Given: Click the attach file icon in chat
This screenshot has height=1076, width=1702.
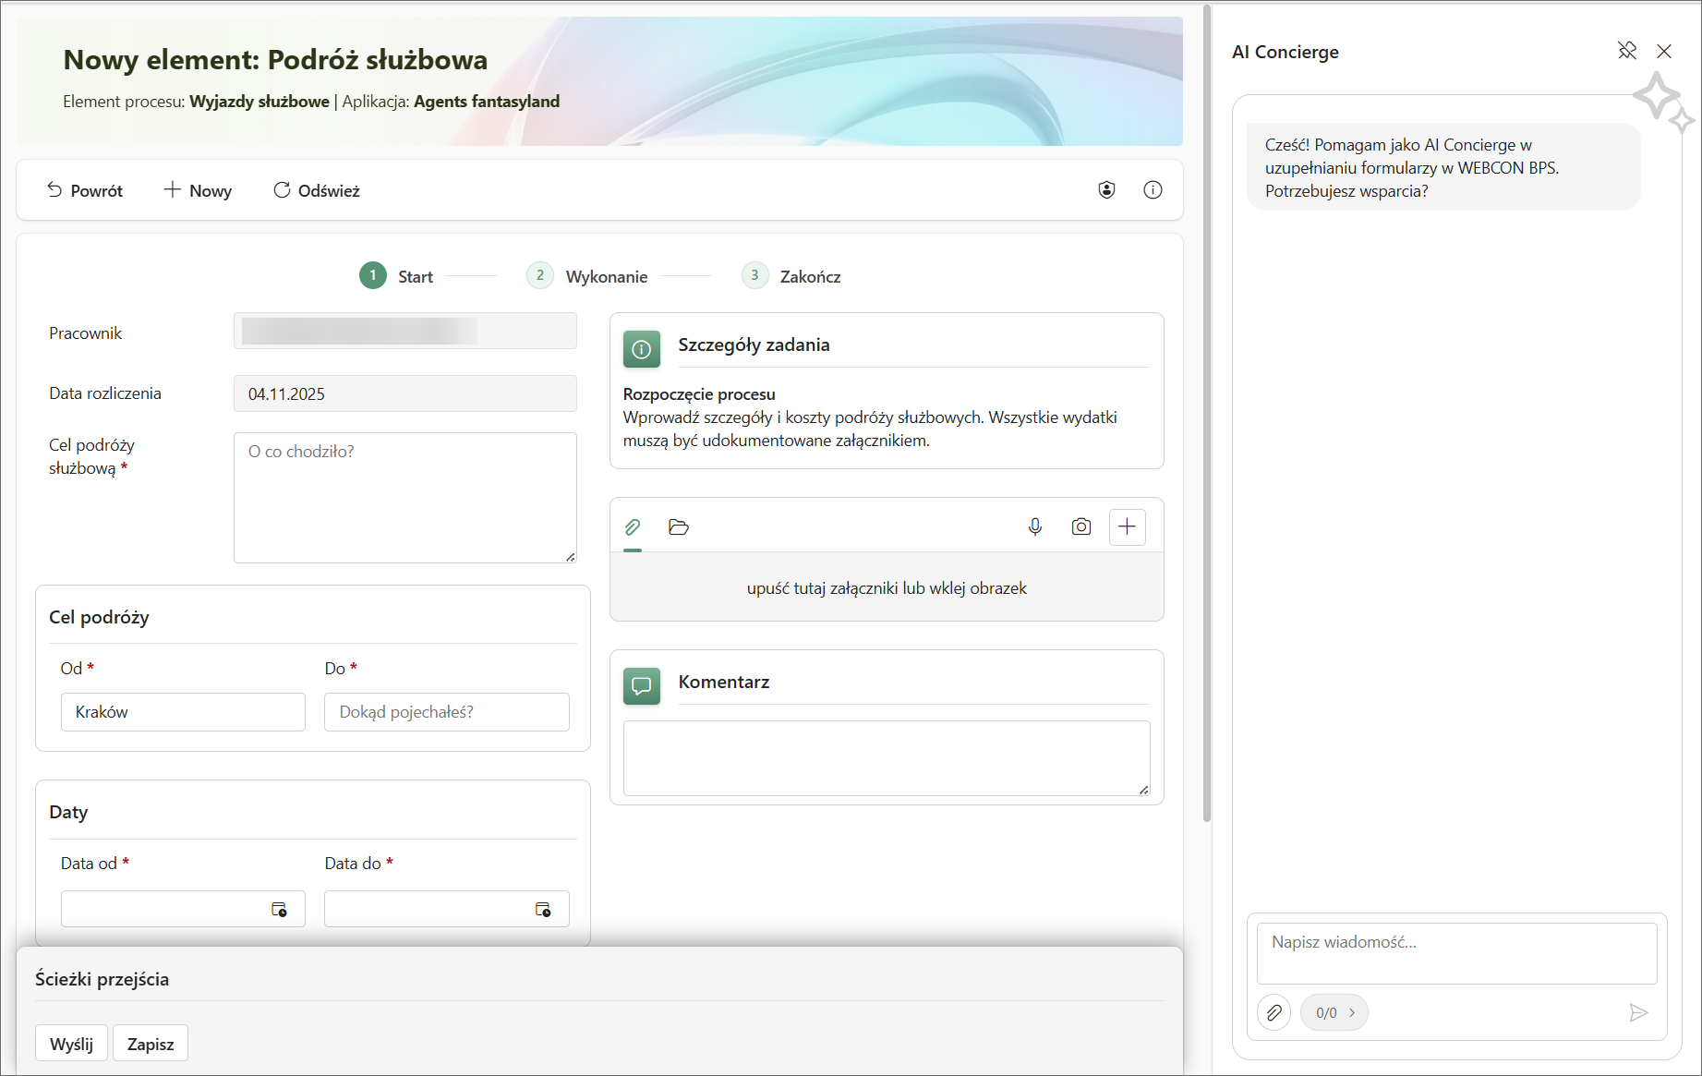Looking at the screenshot, I should (1274, 1012).
